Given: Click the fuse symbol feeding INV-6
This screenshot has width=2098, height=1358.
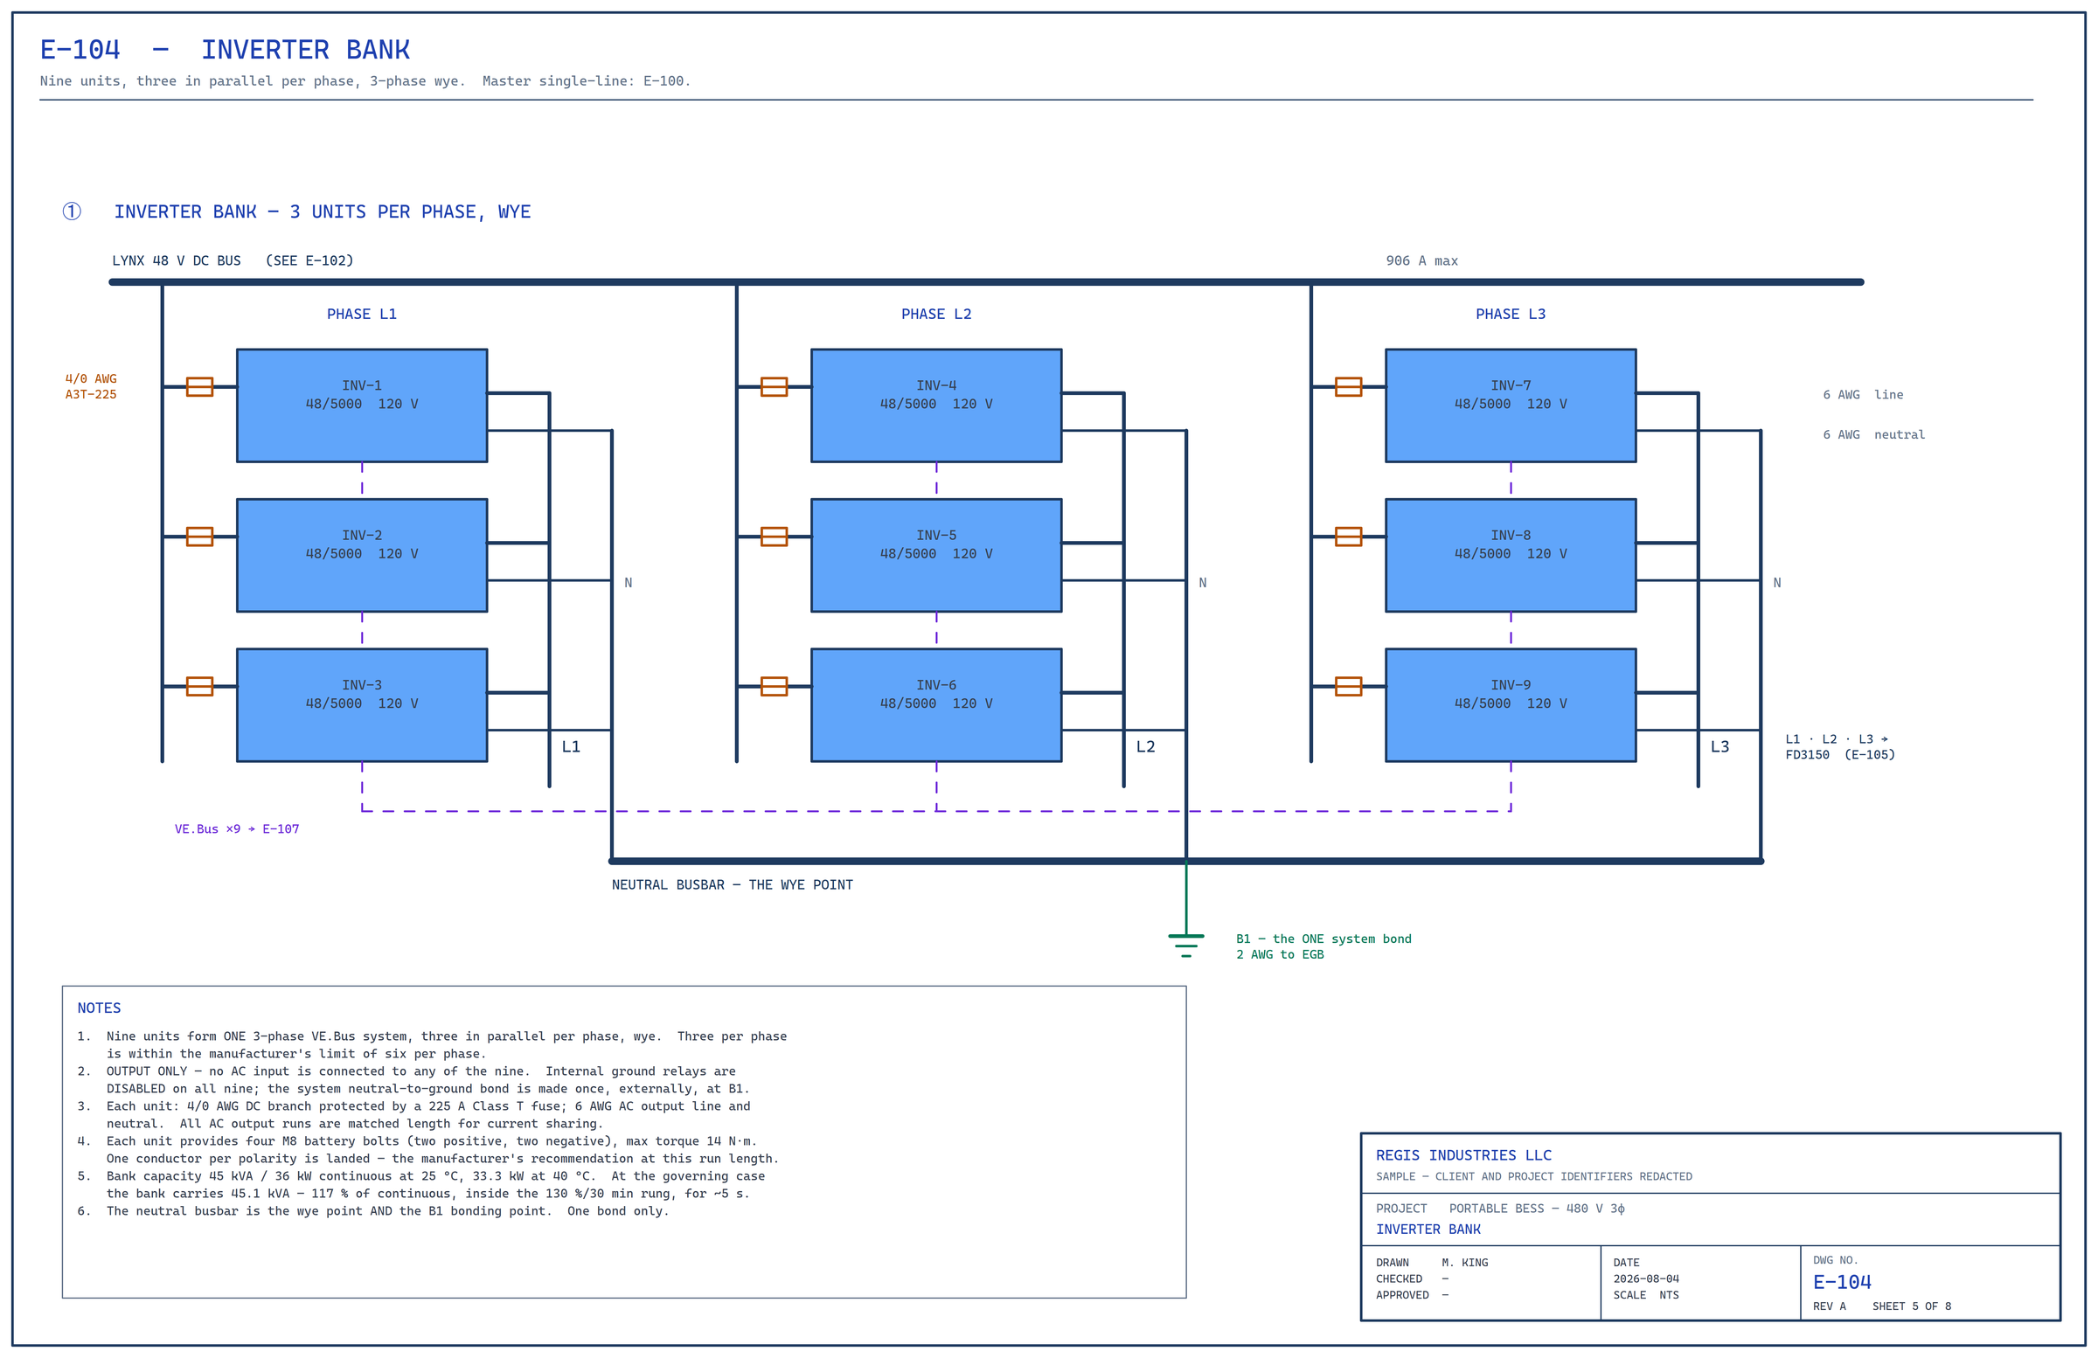Looking at the screenshot, I should tap(774, 687).
